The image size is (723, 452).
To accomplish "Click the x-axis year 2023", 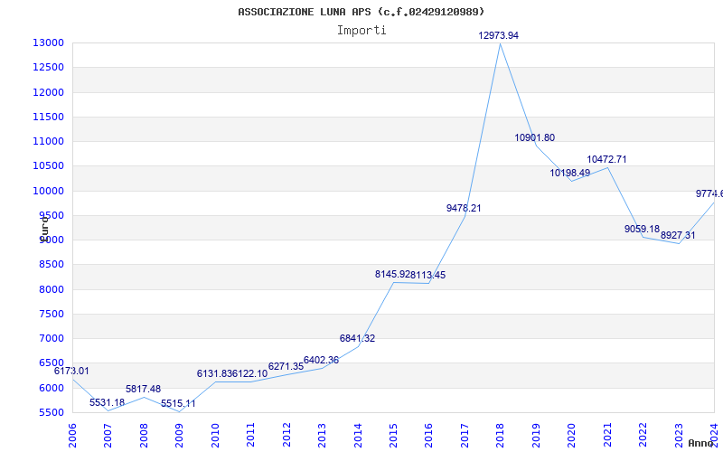I will tap(679, 436).
